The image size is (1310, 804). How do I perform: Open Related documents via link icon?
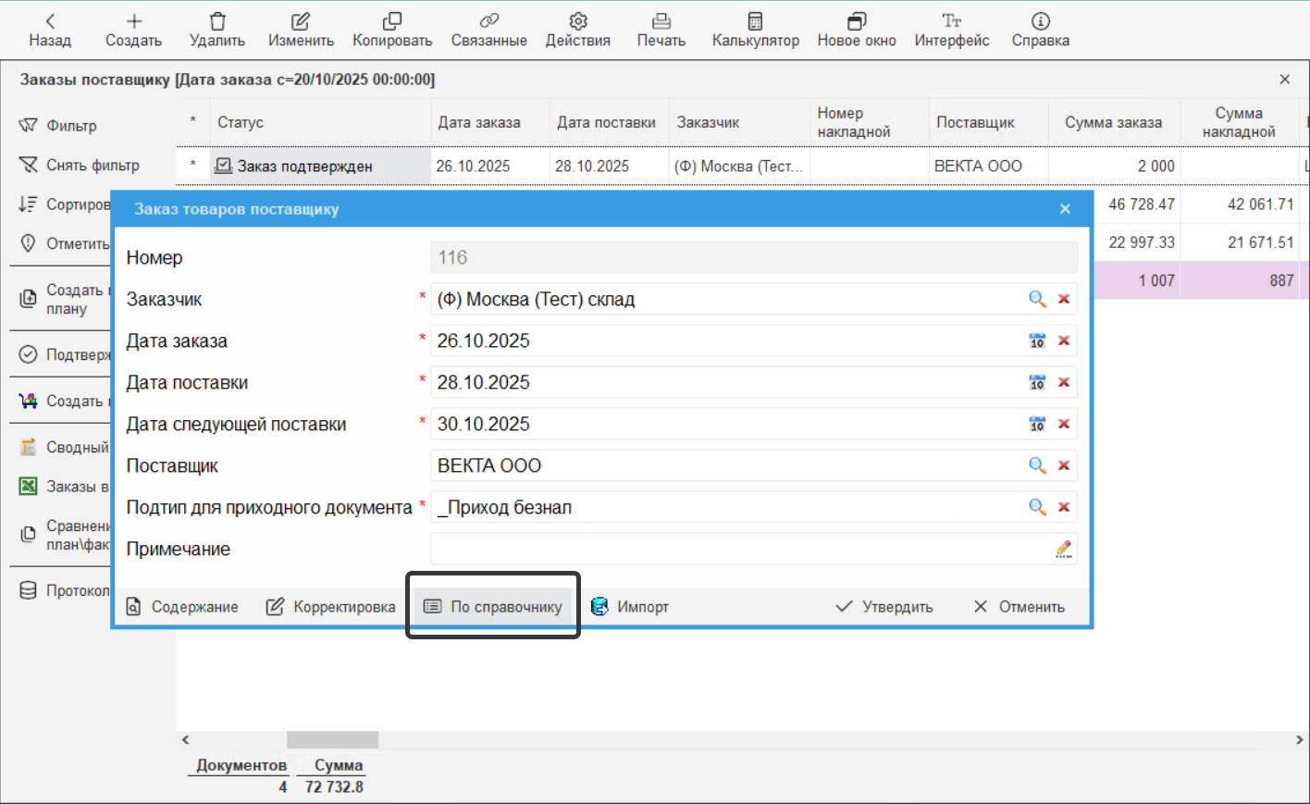tap(488, 21)
